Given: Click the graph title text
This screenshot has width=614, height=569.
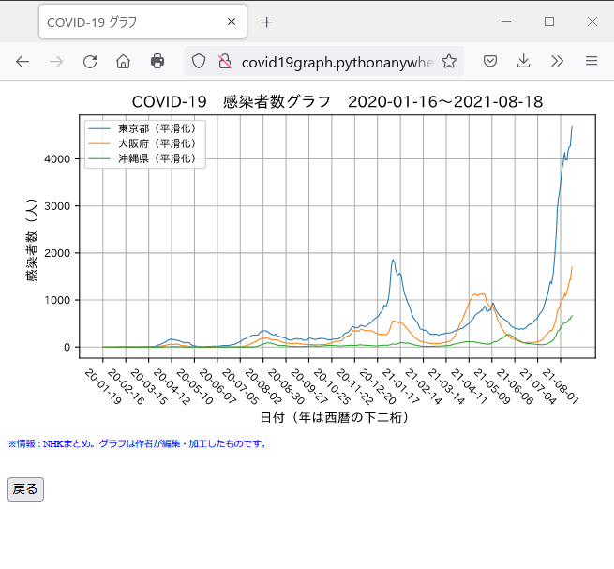Looking at the screenshot, I should pos(337,102).
